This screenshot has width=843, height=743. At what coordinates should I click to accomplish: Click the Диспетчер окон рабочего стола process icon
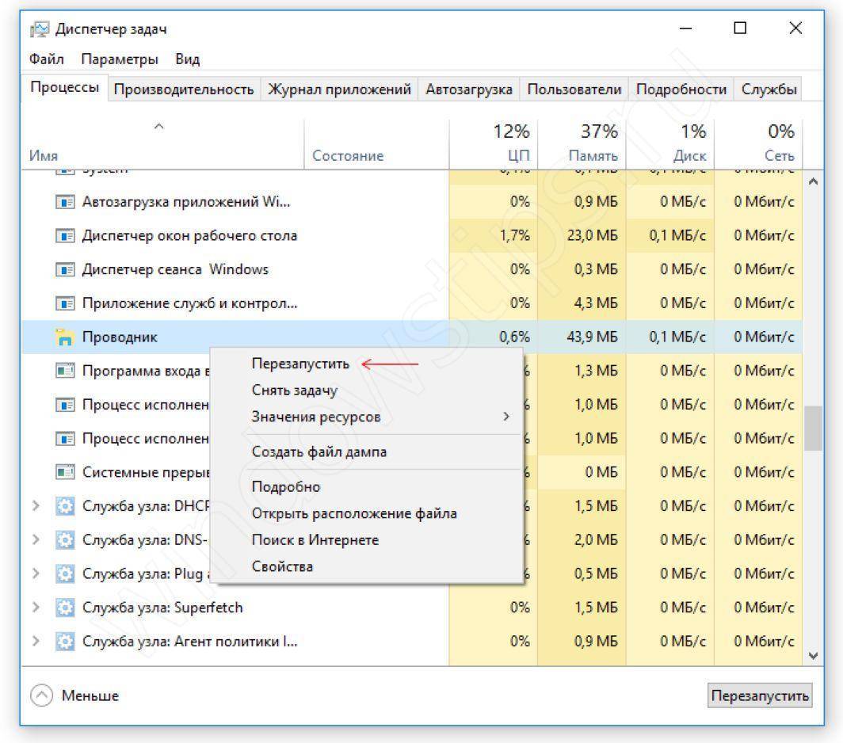coord(65,236)
